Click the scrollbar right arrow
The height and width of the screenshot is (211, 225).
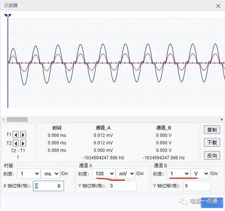222,119
